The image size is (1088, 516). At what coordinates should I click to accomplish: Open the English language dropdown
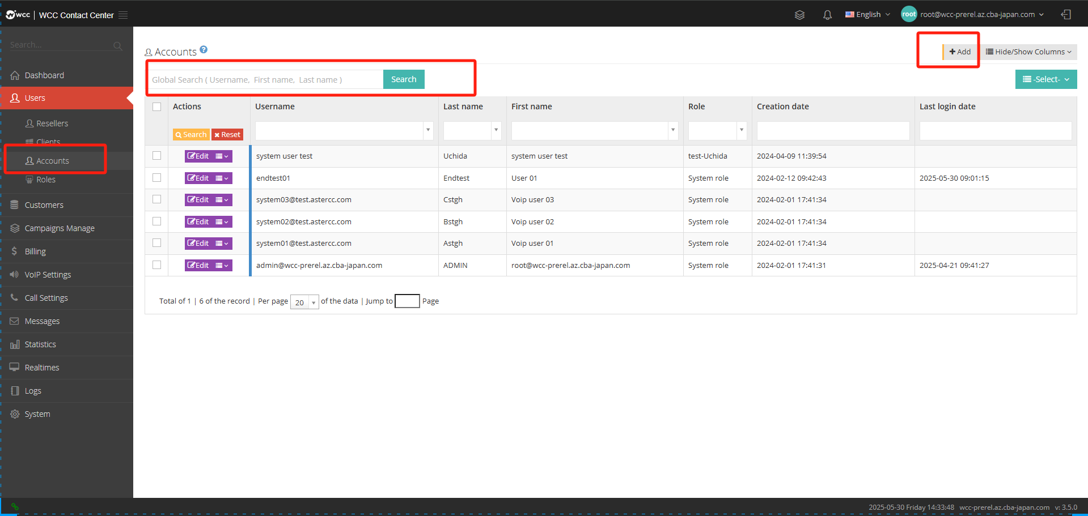pyautogui.click(x=867, y=15)
